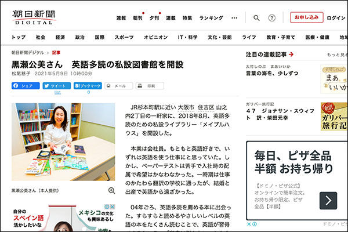Go to the IT・科学 section tab
The width and height of the screenshot is (348, 232).
[x=188, y=37]
